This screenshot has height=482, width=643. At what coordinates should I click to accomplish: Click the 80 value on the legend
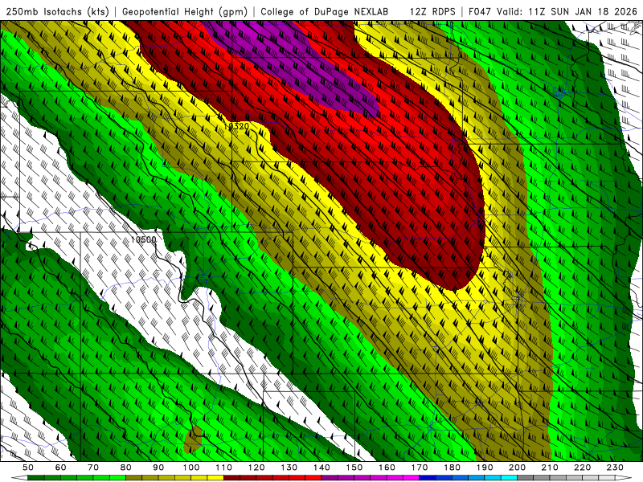click(125, 468)
